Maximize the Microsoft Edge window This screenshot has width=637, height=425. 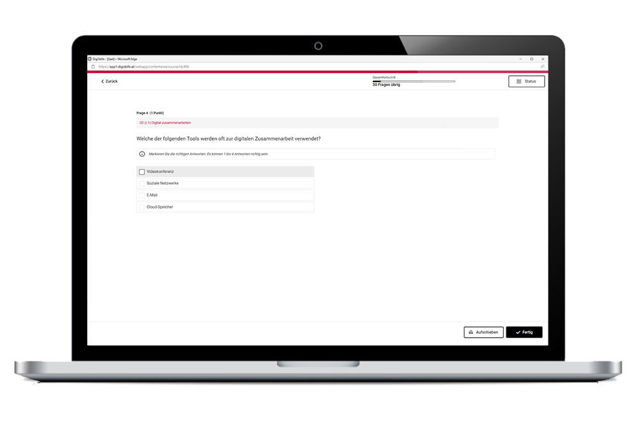[532, 59]
